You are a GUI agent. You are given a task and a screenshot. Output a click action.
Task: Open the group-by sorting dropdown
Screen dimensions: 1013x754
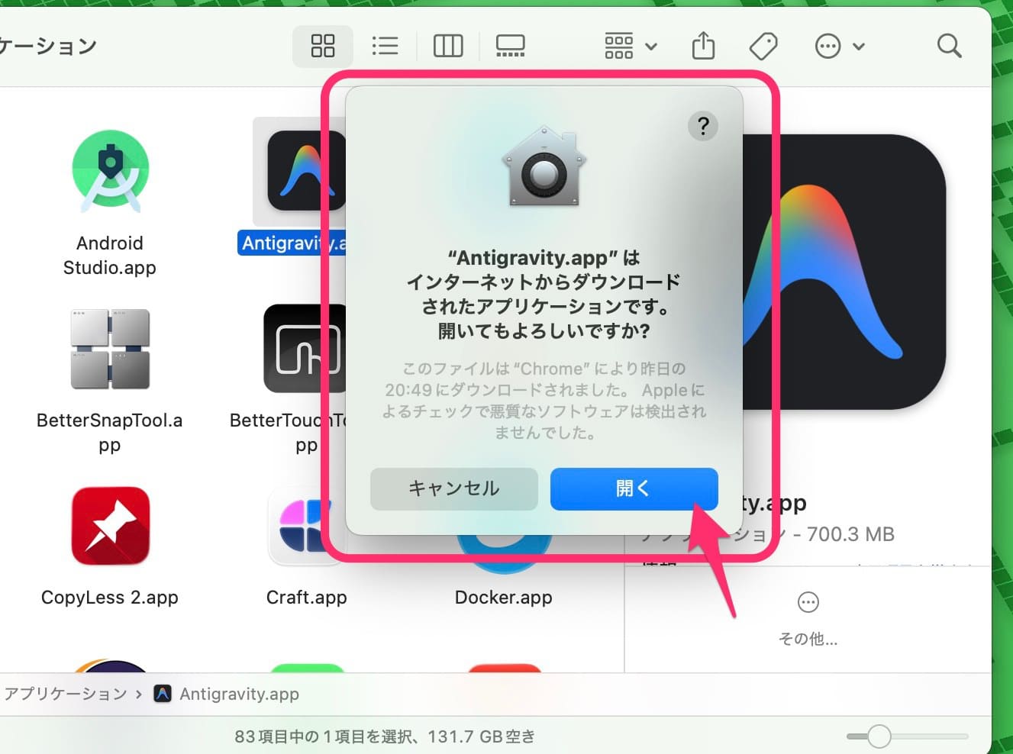point(627,46)
